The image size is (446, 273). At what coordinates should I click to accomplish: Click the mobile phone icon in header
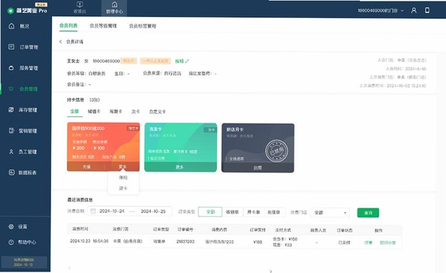pos(427,10)
